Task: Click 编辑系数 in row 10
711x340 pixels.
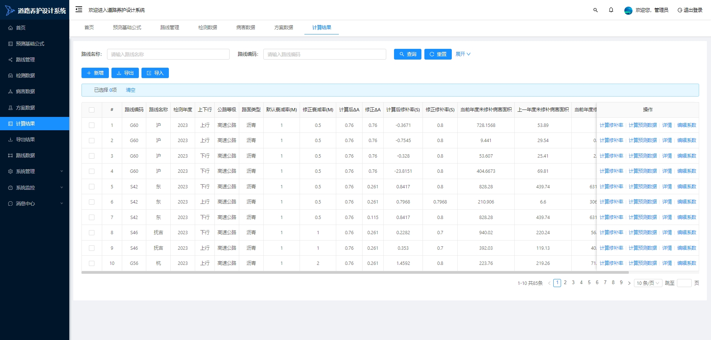Action: [687, 263]
